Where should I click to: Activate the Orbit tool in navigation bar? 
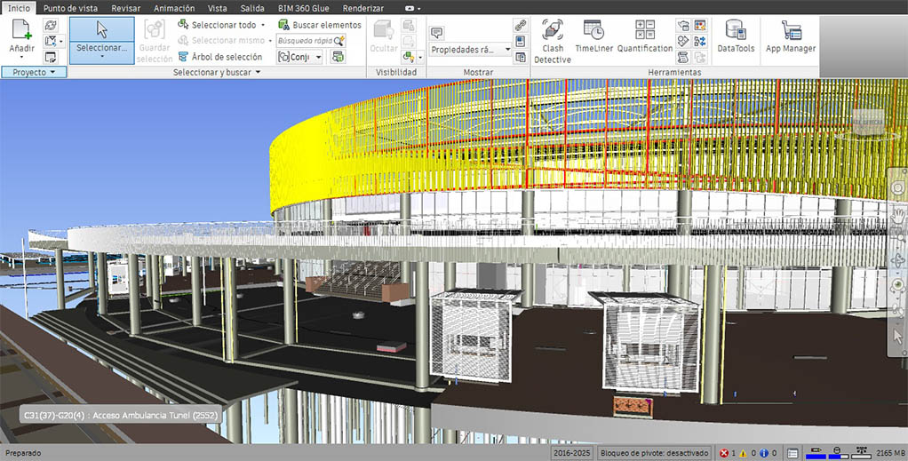(898, 260)
